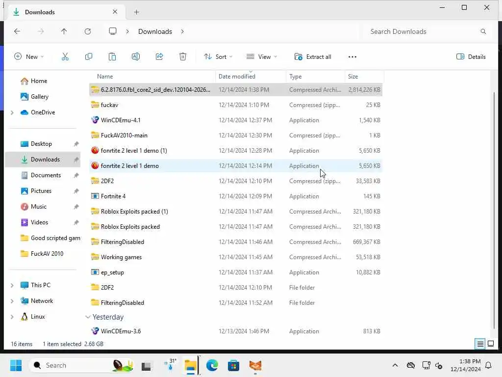Screen dimensions: 502x377
Task: Click the Downloads breadcrumb in address bar
Action: pyautogui.click(x=155, y=31)
